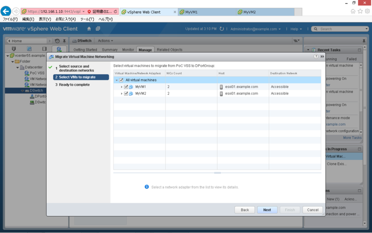This screenshot has height=233, width=372.
Task: Click the certificate error warning icon
Action: point(89,11)
